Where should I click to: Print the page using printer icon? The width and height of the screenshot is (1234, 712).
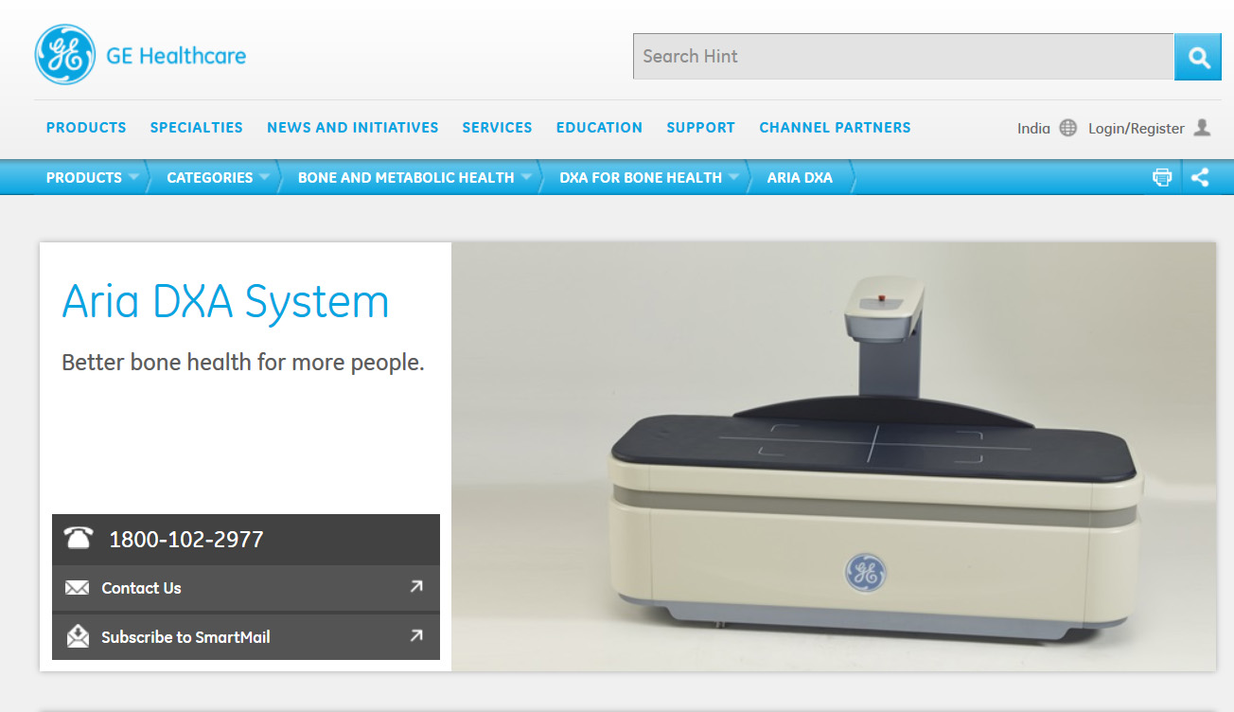(x=1162, y=177)
